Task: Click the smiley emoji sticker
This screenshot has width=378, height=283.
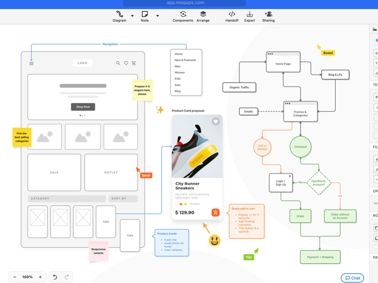Action: [214, 240]
